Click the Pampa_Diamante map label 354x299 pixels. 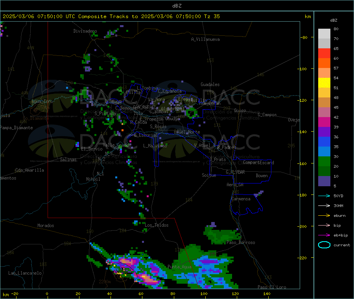pos(17,128)
